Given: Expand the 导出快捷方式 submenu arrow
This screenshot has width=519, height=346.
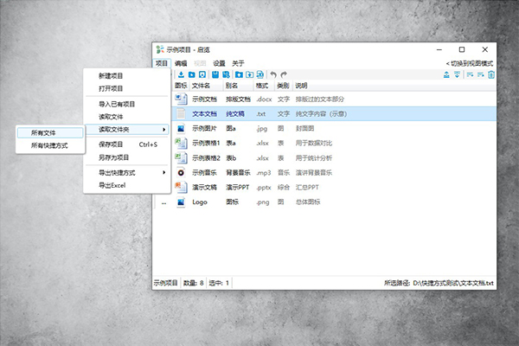Looking at the screenshot, I should tap(163, 172).
